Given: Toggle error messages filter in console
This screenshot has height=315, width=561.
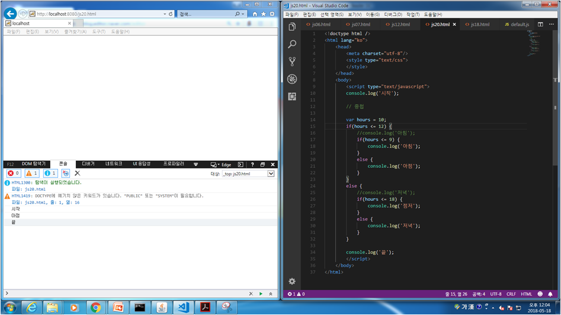Looking at the screenshot, I should [x=14, y=173].
